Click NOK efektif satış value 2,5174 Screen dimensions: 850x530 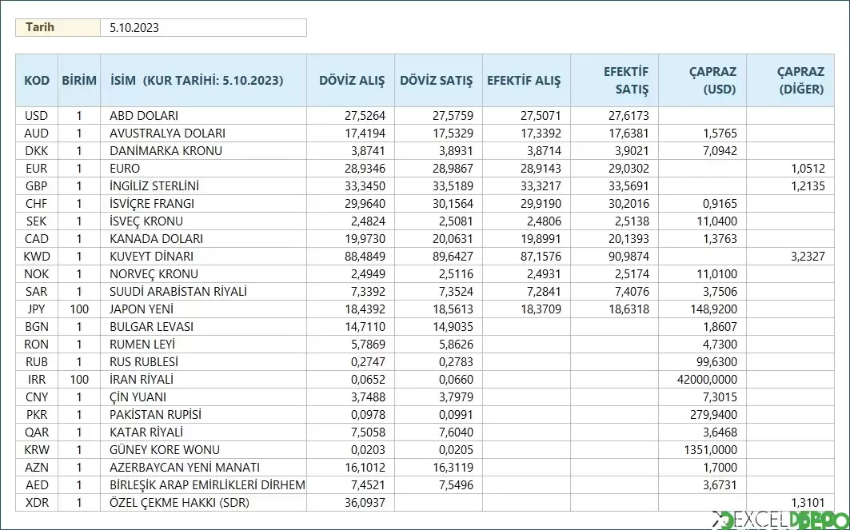[615, 274]
